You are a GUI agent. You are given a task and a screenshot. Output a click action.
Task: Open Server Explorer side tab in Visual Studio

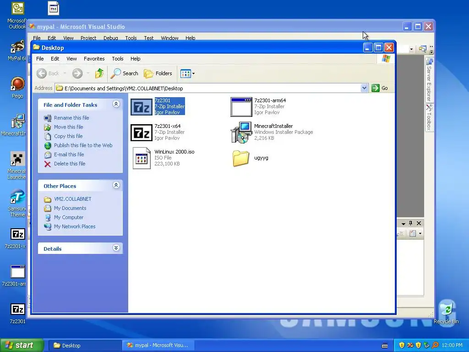pyautogui.click(x=430, y=80)
